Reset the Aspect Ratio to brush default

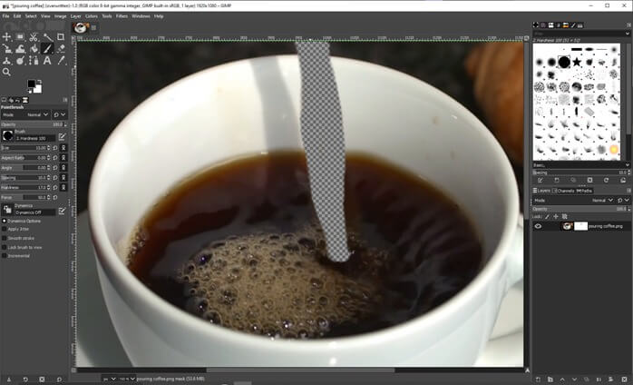pyautogui.click(x=55, y=158)
